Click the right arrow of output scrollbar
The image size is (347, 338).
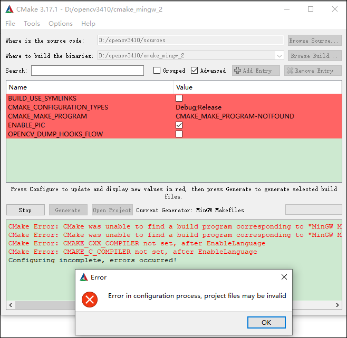[338, 305]
